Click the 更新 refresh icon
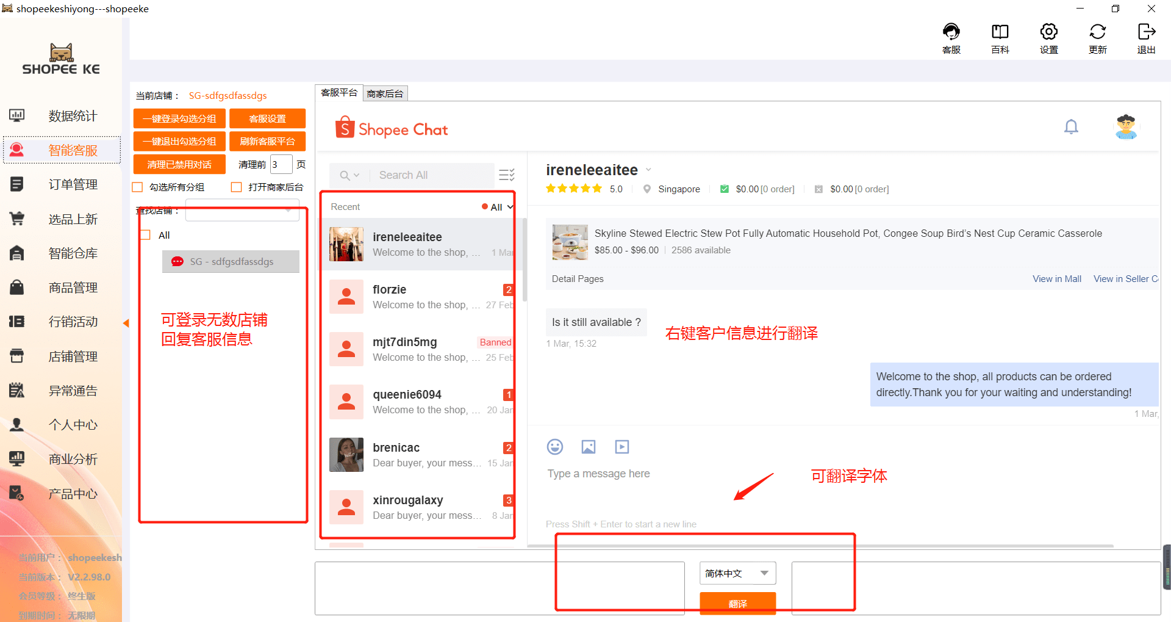The width and height of the screenshot is (1171, 622). pos(1097,32)
